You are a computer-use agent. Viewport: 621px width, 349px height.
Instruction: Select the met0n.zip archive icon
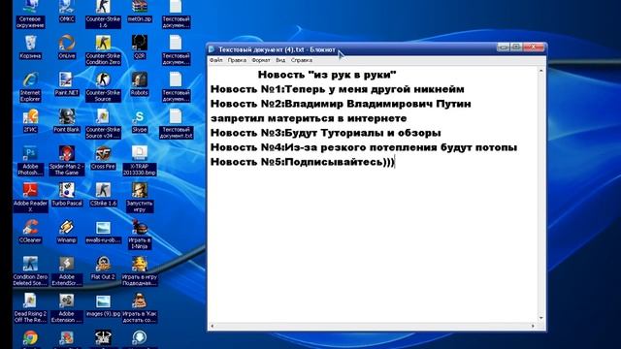(140, 11)
